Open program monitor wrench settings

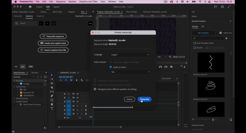(170, 57)
